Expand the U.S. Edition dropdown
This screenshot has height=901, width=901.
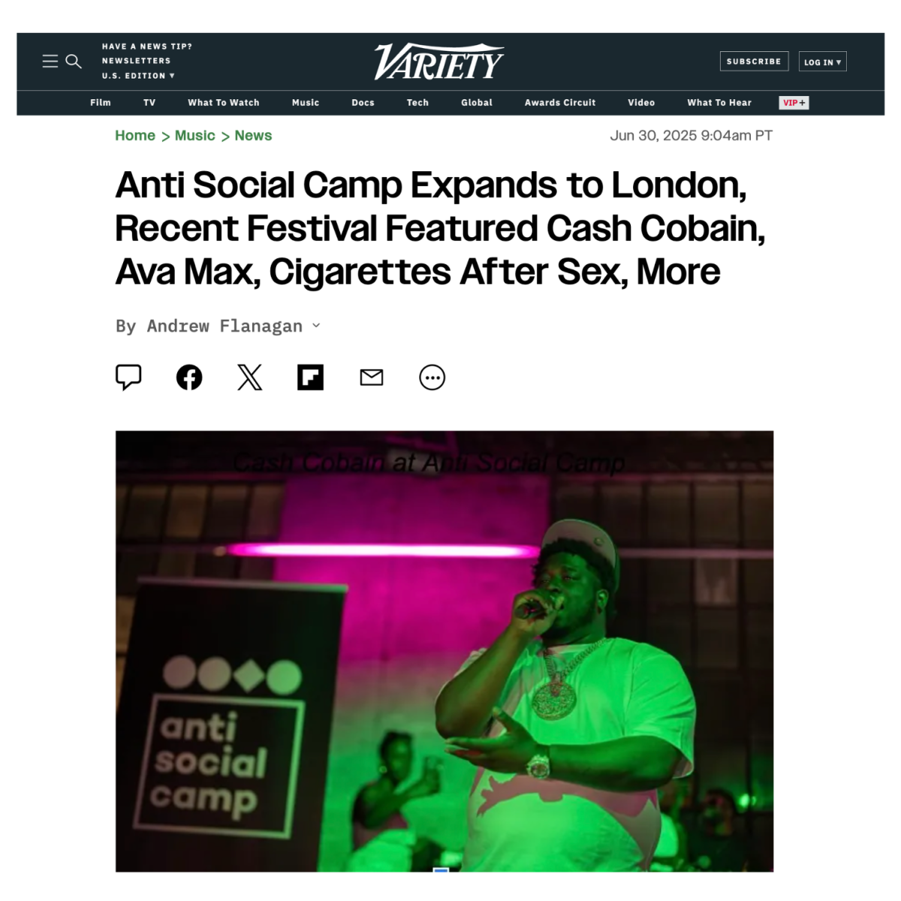click(138, 76)
